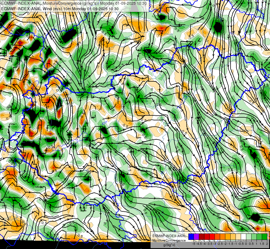Image resolution: width=270 pixels, height=249 pixels.
Task: Click the 'ECMWF-INDEX-ANAL MoistureConvergence' title line at top
Action: pyautogui.click(x=74, y=3)
